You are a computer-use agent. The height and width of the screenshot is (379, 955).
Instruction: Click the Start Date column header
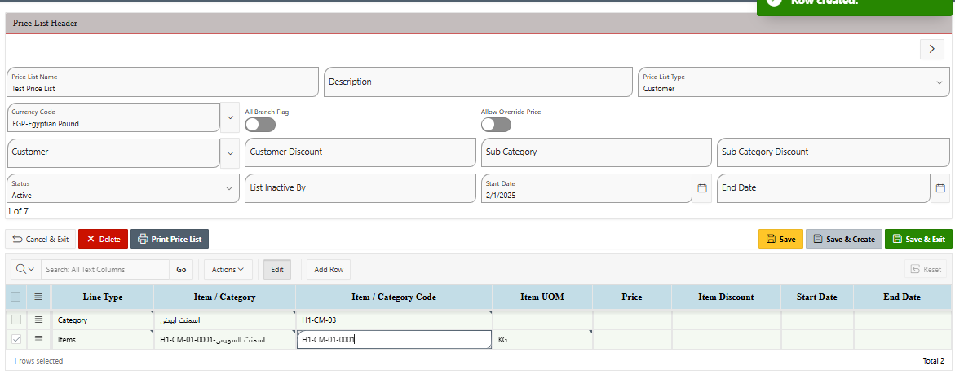pos(816,297)
